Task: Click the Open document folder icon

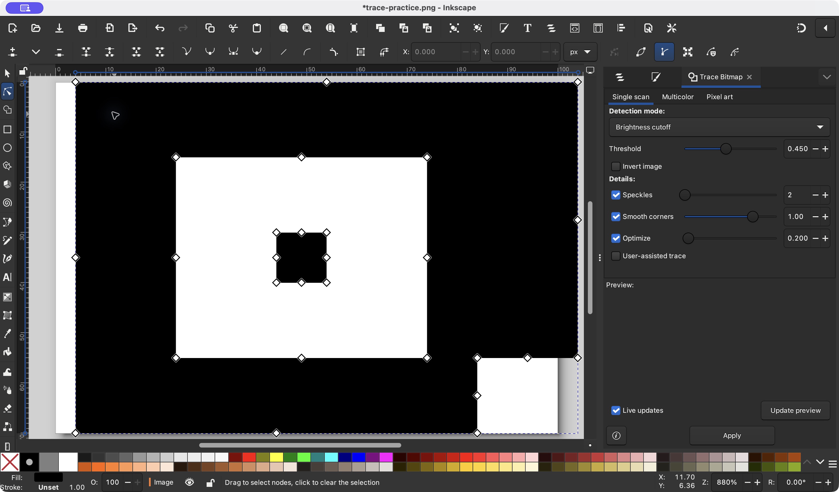Action: 36,28
